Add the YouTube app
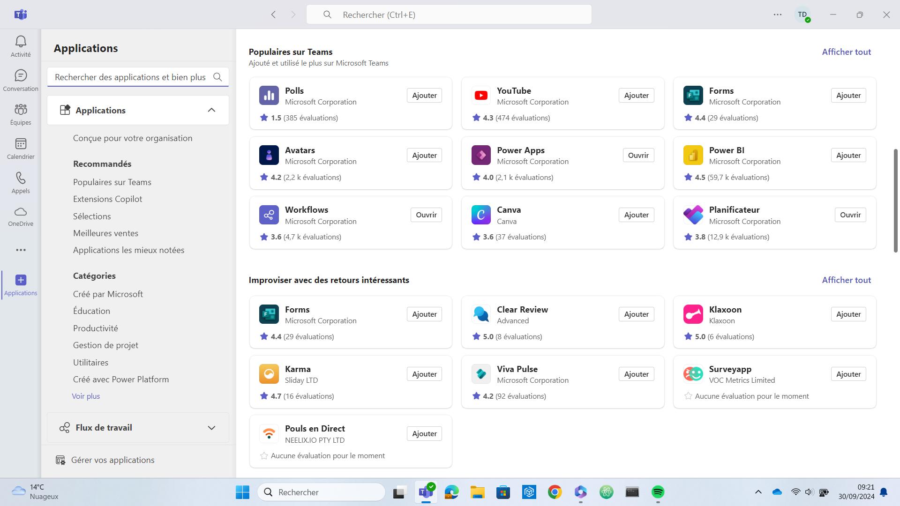This screenshot has width=900, height=506. (x=636, y=96)
